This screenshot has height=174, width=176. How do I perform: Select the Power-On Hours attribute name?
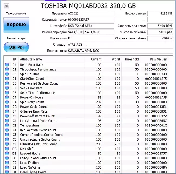click(x=32, y=97)
